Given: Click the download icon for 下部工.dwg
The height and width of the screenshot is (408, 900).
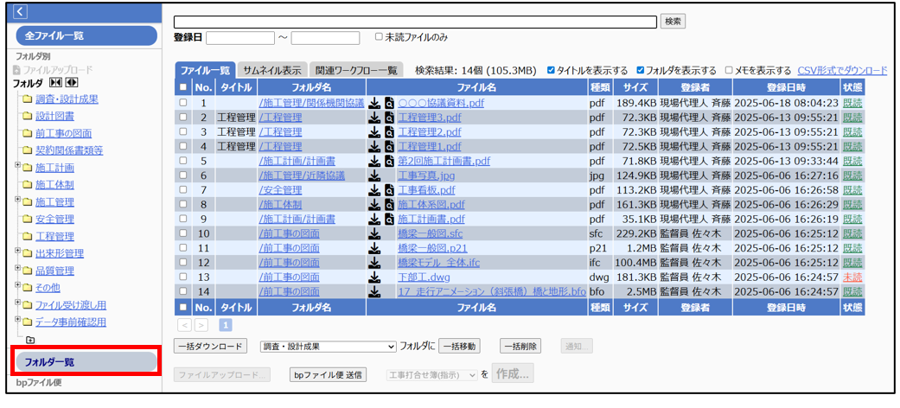Looking at the screenshot, I should [374, 277].
